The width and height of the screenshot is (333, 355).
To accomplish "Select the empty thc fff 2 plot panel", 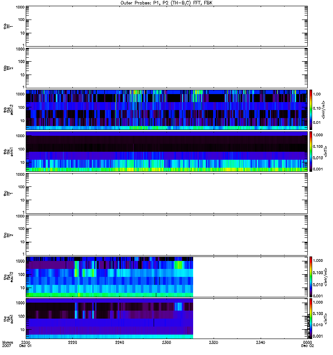I will [x=167, y=235].
